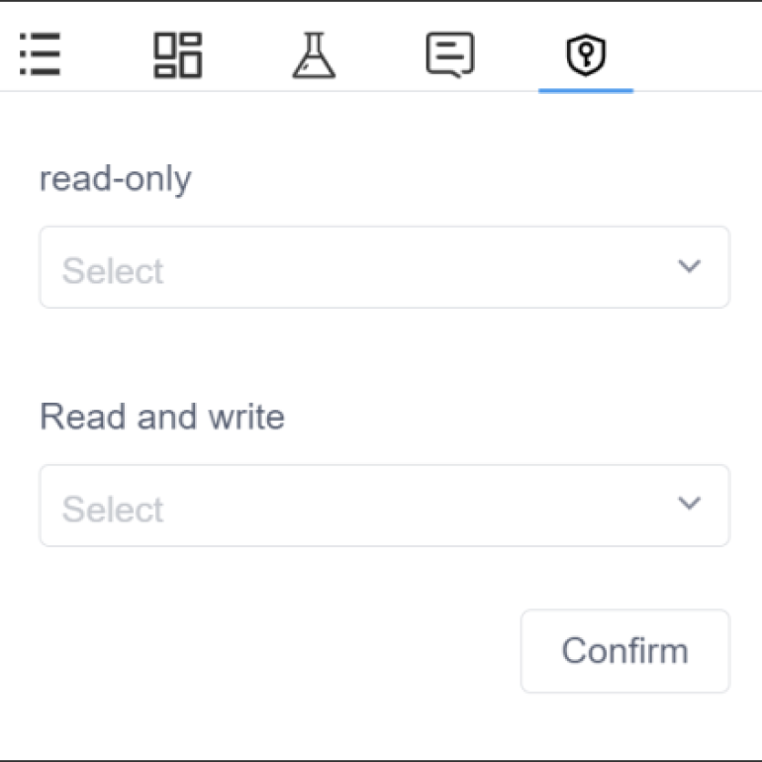Screen dimensions: 762x762
Task: Show the bulleted list panel
Action: click(41, 54)
